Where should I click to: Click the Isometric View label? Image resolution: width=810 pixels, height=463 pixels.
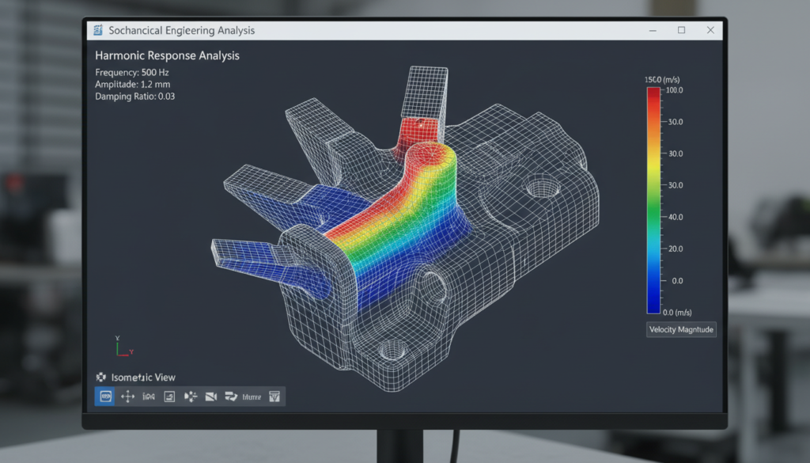(x=143, y=378)
